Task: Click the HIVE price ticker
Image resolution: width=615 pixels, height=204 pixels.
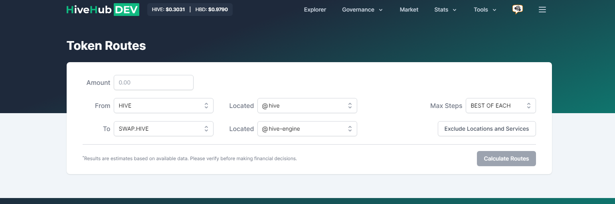Action: (168, 10)
